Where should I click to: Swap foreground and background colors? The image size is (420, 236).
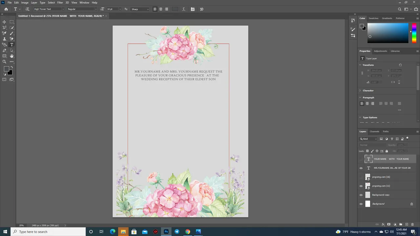pos(12,67)
